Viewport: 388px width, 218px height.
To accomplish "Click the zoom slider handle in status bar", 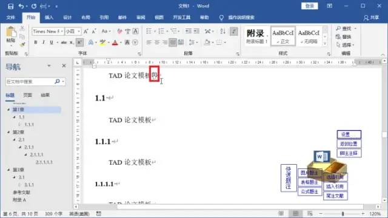I will [x=343, y=214].
